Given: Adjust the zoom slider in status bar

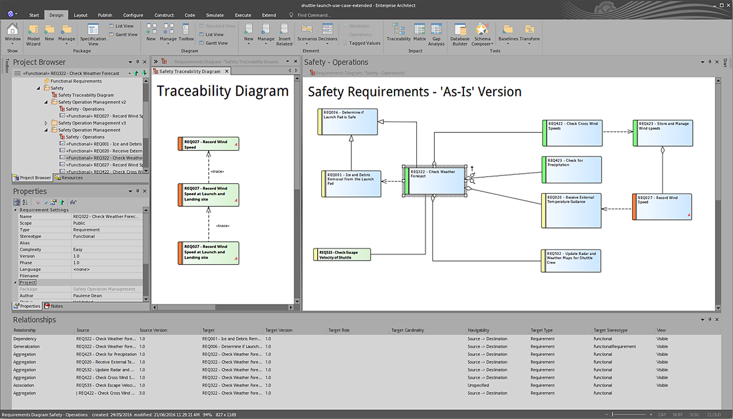Looking at the screenshot, I should click(x=613, y=415).
